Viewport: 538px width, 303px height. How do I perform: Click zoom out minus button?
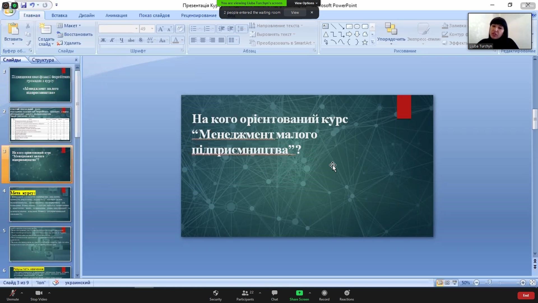[x=476, y=283]
